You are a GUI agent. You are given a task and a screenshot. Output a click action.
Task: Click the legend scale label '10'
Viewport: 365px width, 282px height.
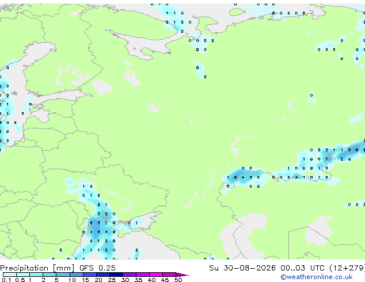click(72, 280)
